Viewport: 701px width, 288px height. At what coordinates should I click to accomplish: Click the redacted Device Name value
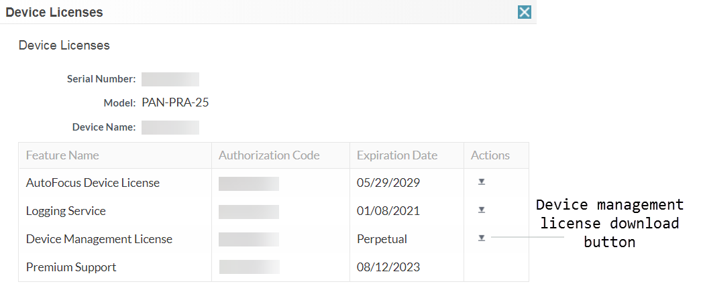[170, 127]
